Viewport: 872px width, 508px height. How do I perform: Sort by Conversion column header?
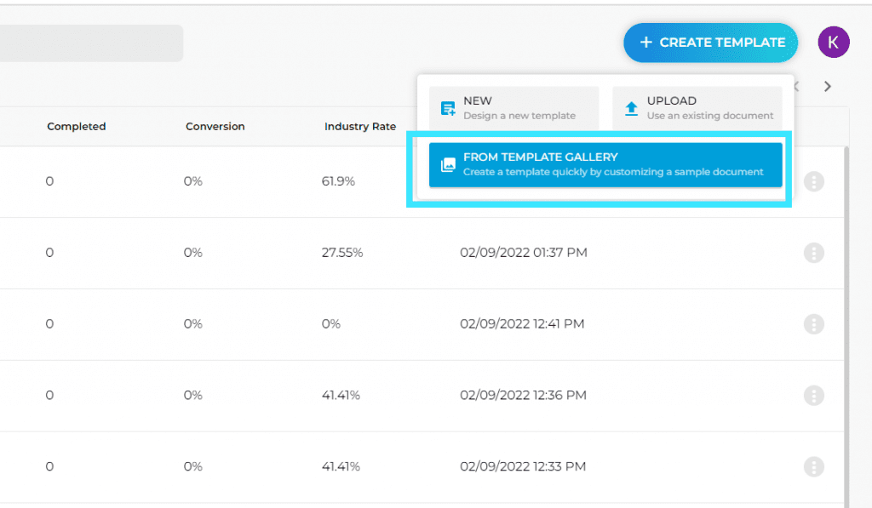point(215,126)
